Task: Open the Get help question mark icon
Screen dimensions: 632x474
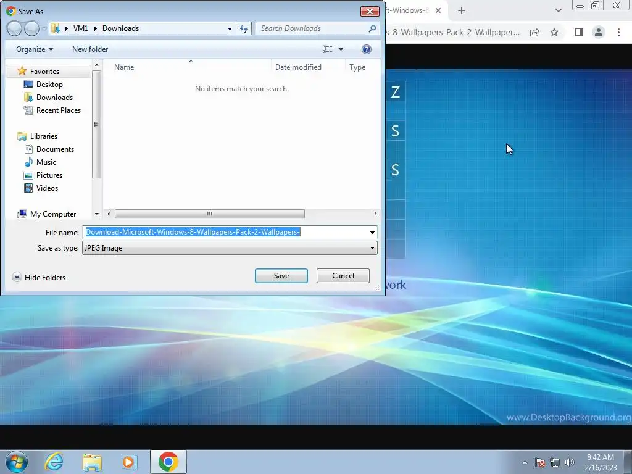Action: coord(367,49)
